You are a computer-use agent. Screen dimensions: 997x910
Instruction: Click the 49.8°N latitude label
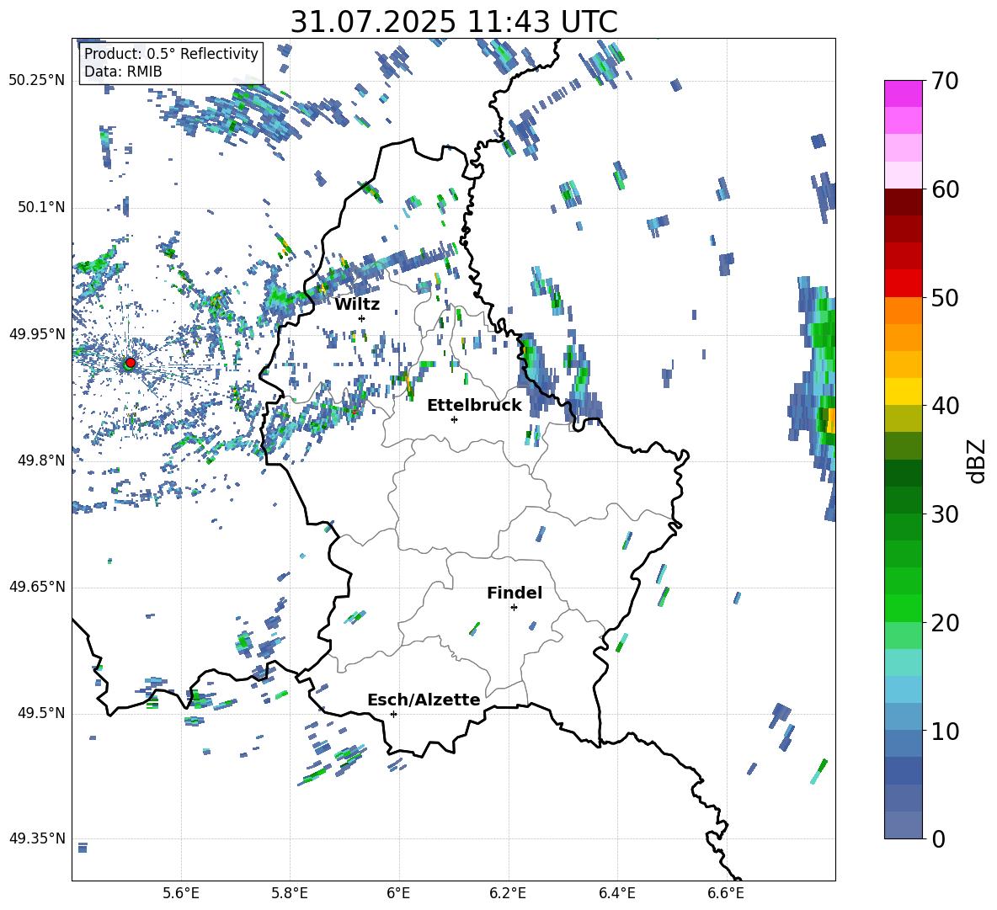coord(40,460)
